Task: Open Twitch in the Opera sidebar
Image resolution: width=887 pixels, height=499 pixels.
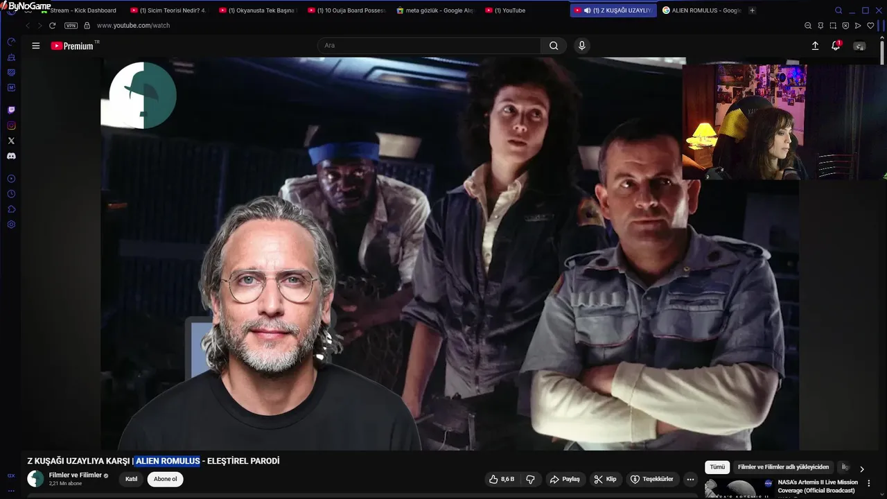Action: pos(11,110)
